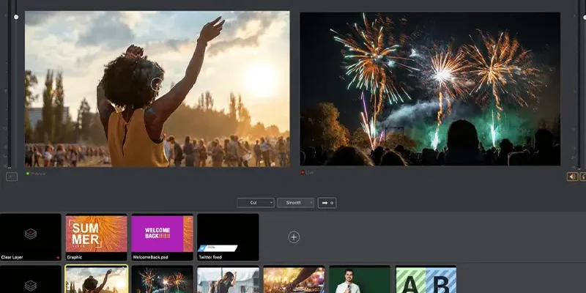Click the "WelcomeBack.psd" file name label
The width and height of the screenshot is (586, 293).
(x=149, y=258)
